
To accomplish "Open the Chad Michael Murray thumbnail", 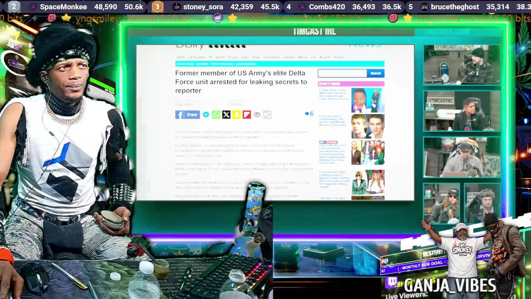I will pyautogui.click(x=368, y=126).
